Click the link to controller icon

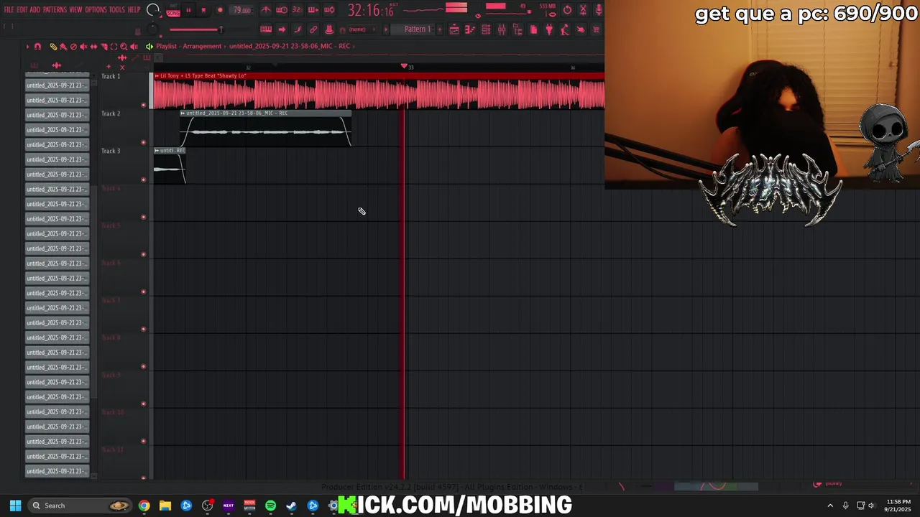point(313,29)
